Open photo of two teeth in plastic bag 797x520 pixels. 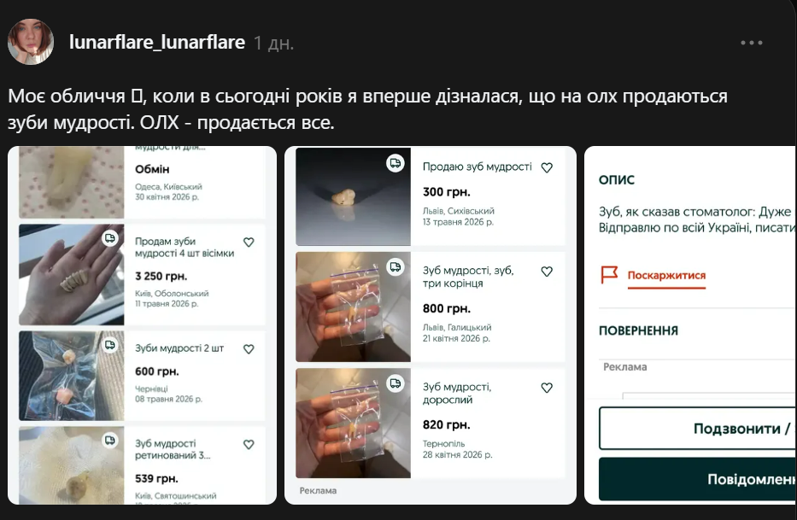click(x=72, y=376)
